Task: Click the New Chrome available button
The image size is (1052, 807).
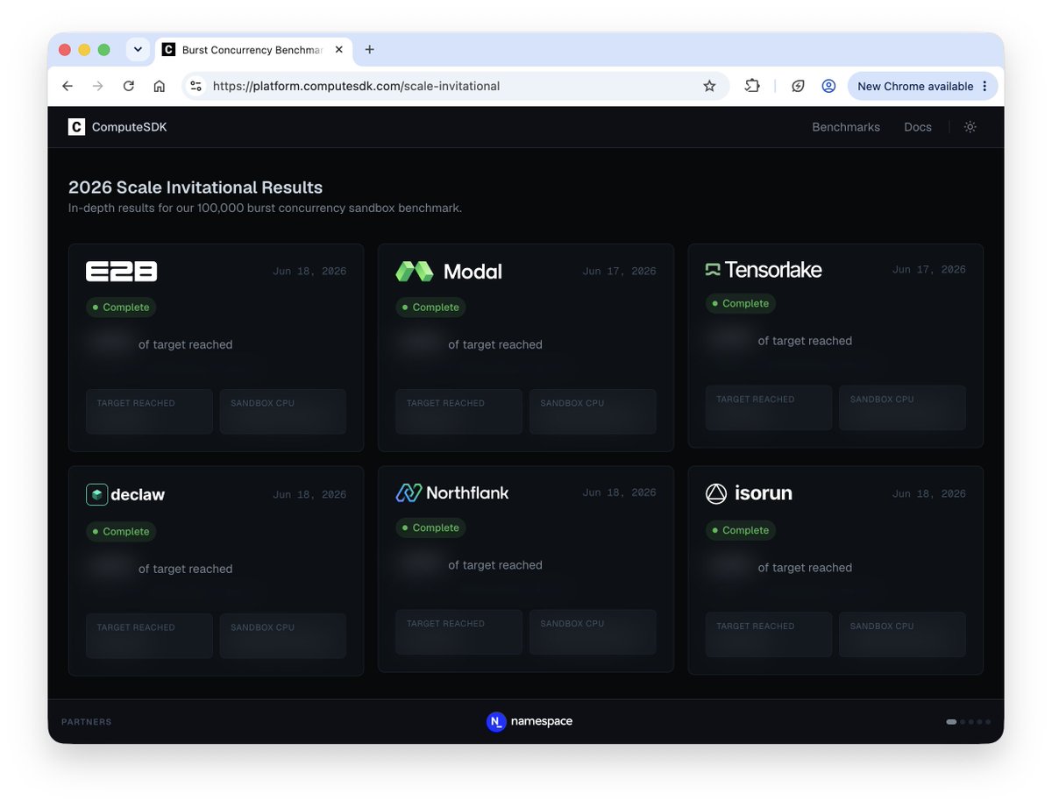Action: [922, 86]
